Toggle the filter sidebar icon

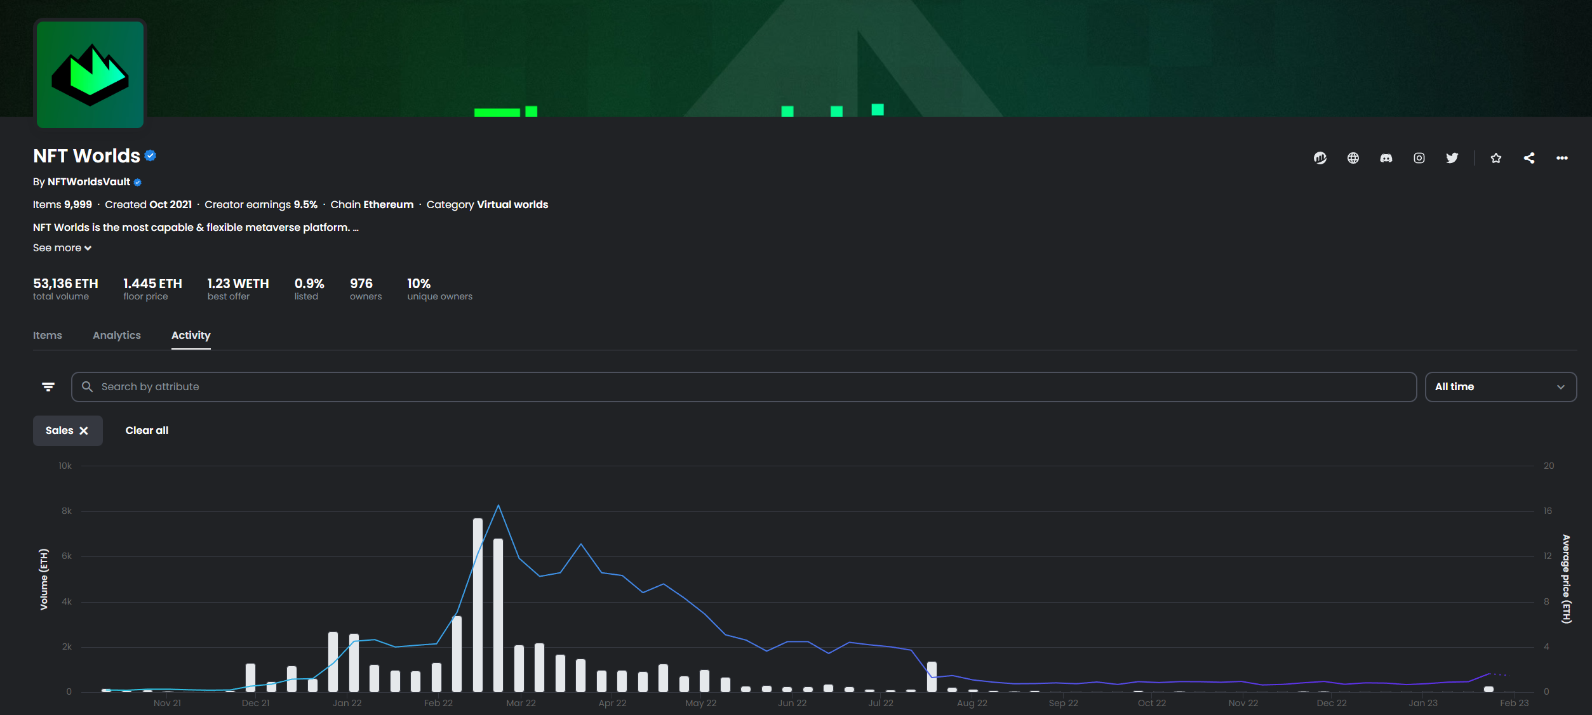(x=48, y=387)
